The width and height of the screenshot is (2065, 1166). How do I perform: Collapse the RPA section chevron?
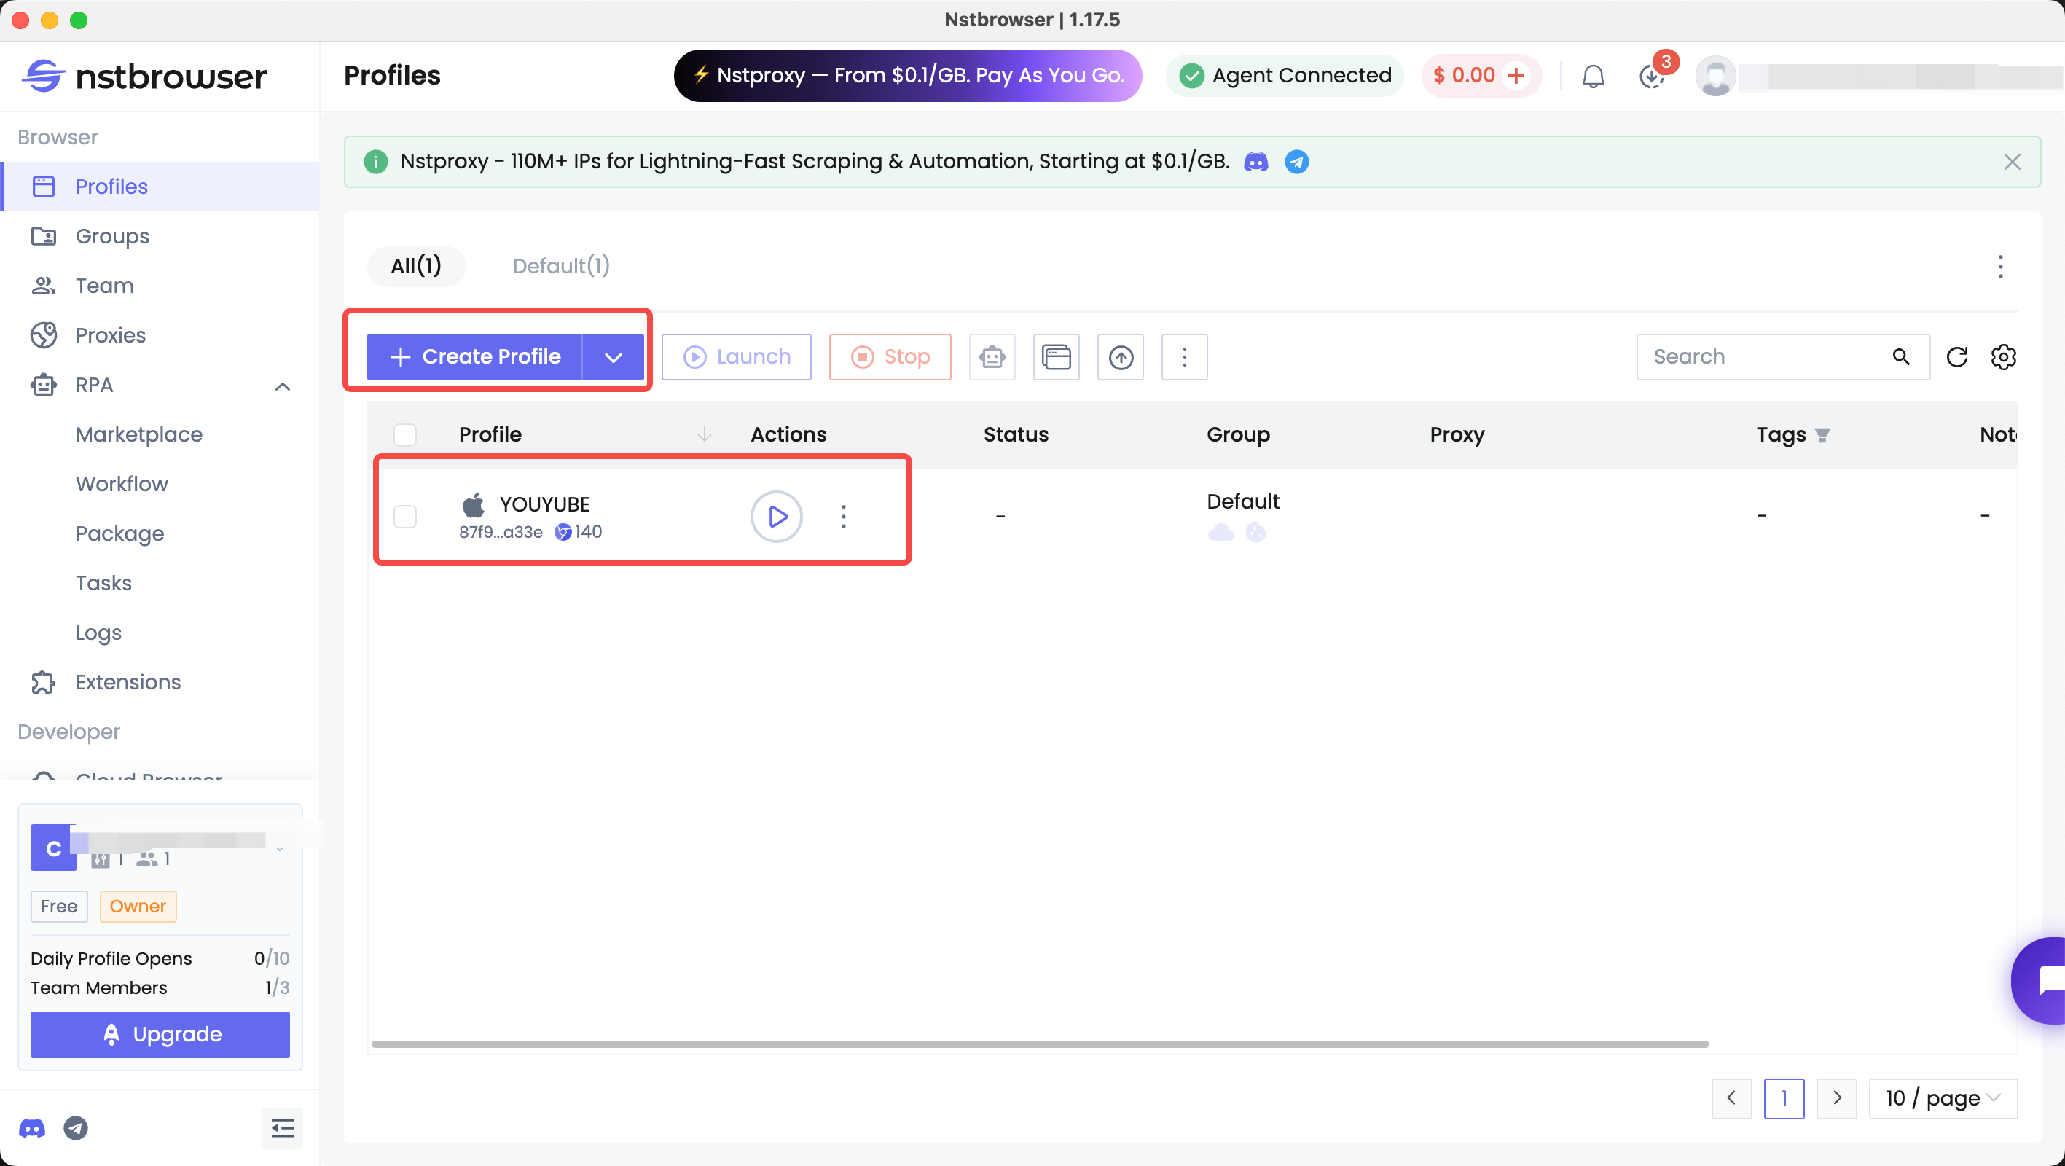281,386
